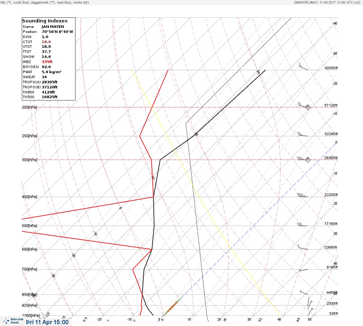Click the SHOW value 14.6

(x=46, y=57)
